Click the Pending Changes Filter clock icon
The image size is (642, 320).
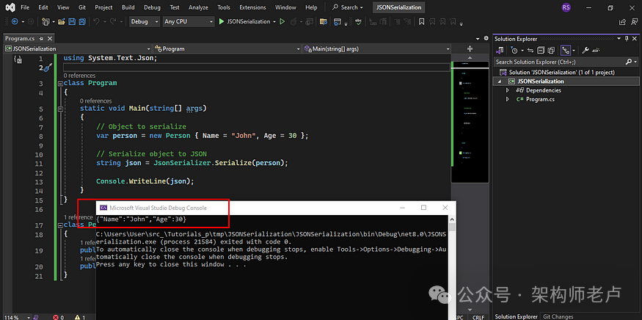[514, 51]
